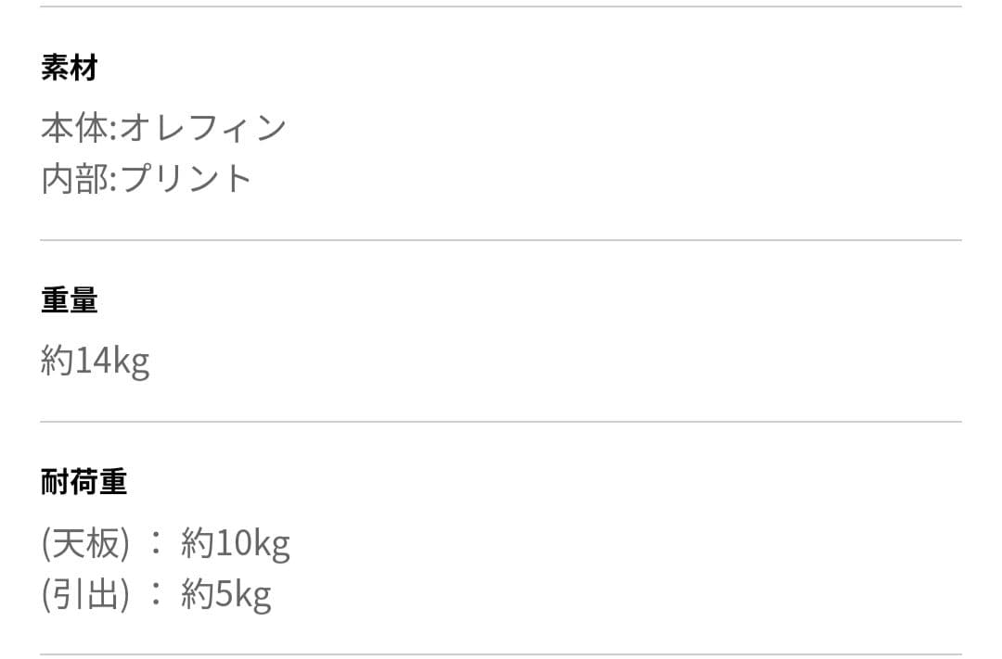Click the word プリント
The image size is (1002, 659).
186,178
